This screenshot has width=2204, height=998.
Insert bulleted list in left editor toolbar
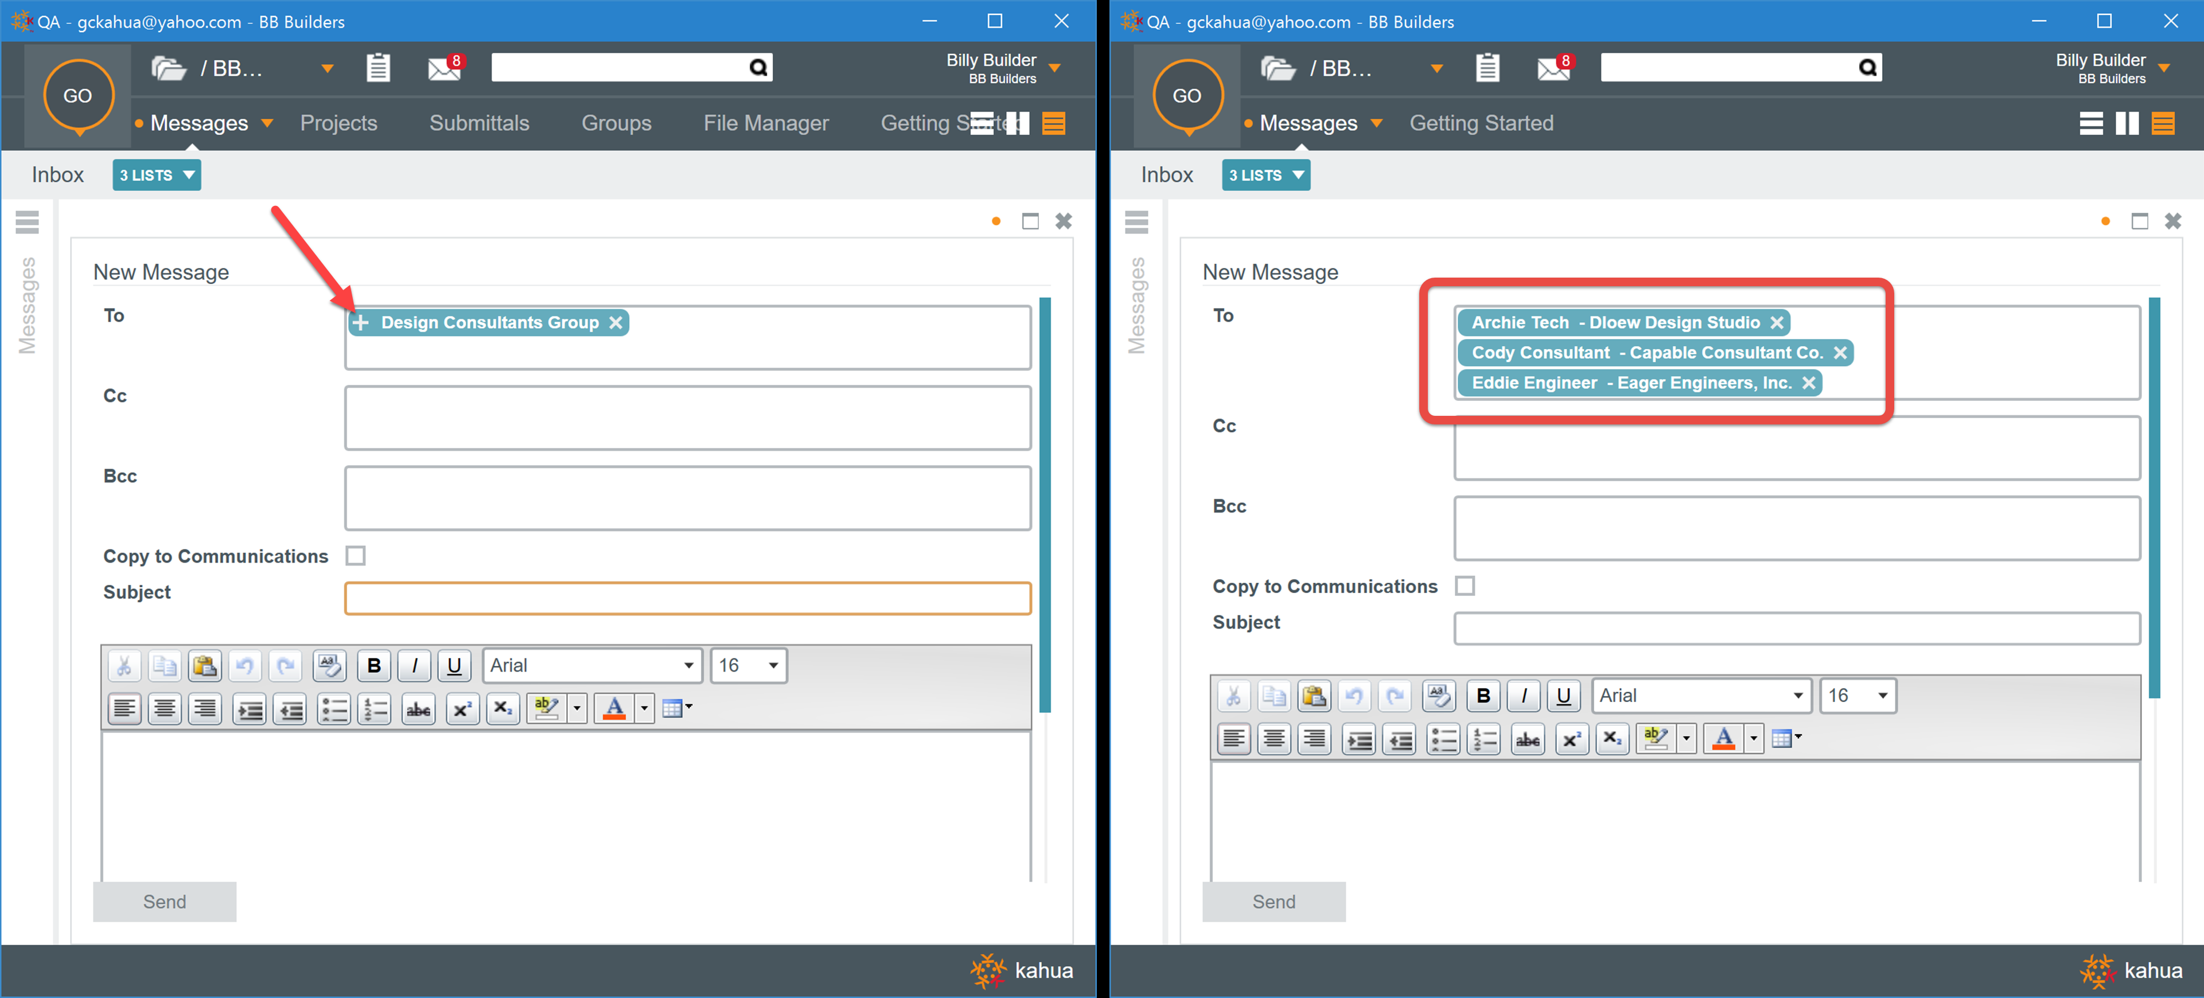click(x=334, y=710)
